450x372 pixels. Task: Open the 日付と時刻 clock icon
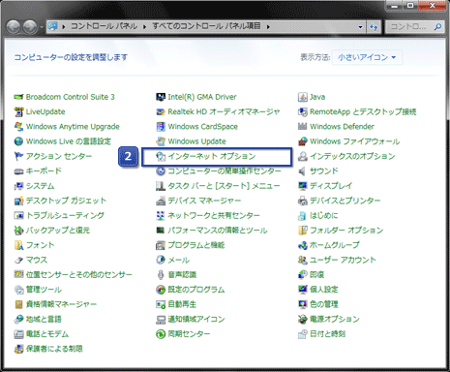[x=303, y=334]
